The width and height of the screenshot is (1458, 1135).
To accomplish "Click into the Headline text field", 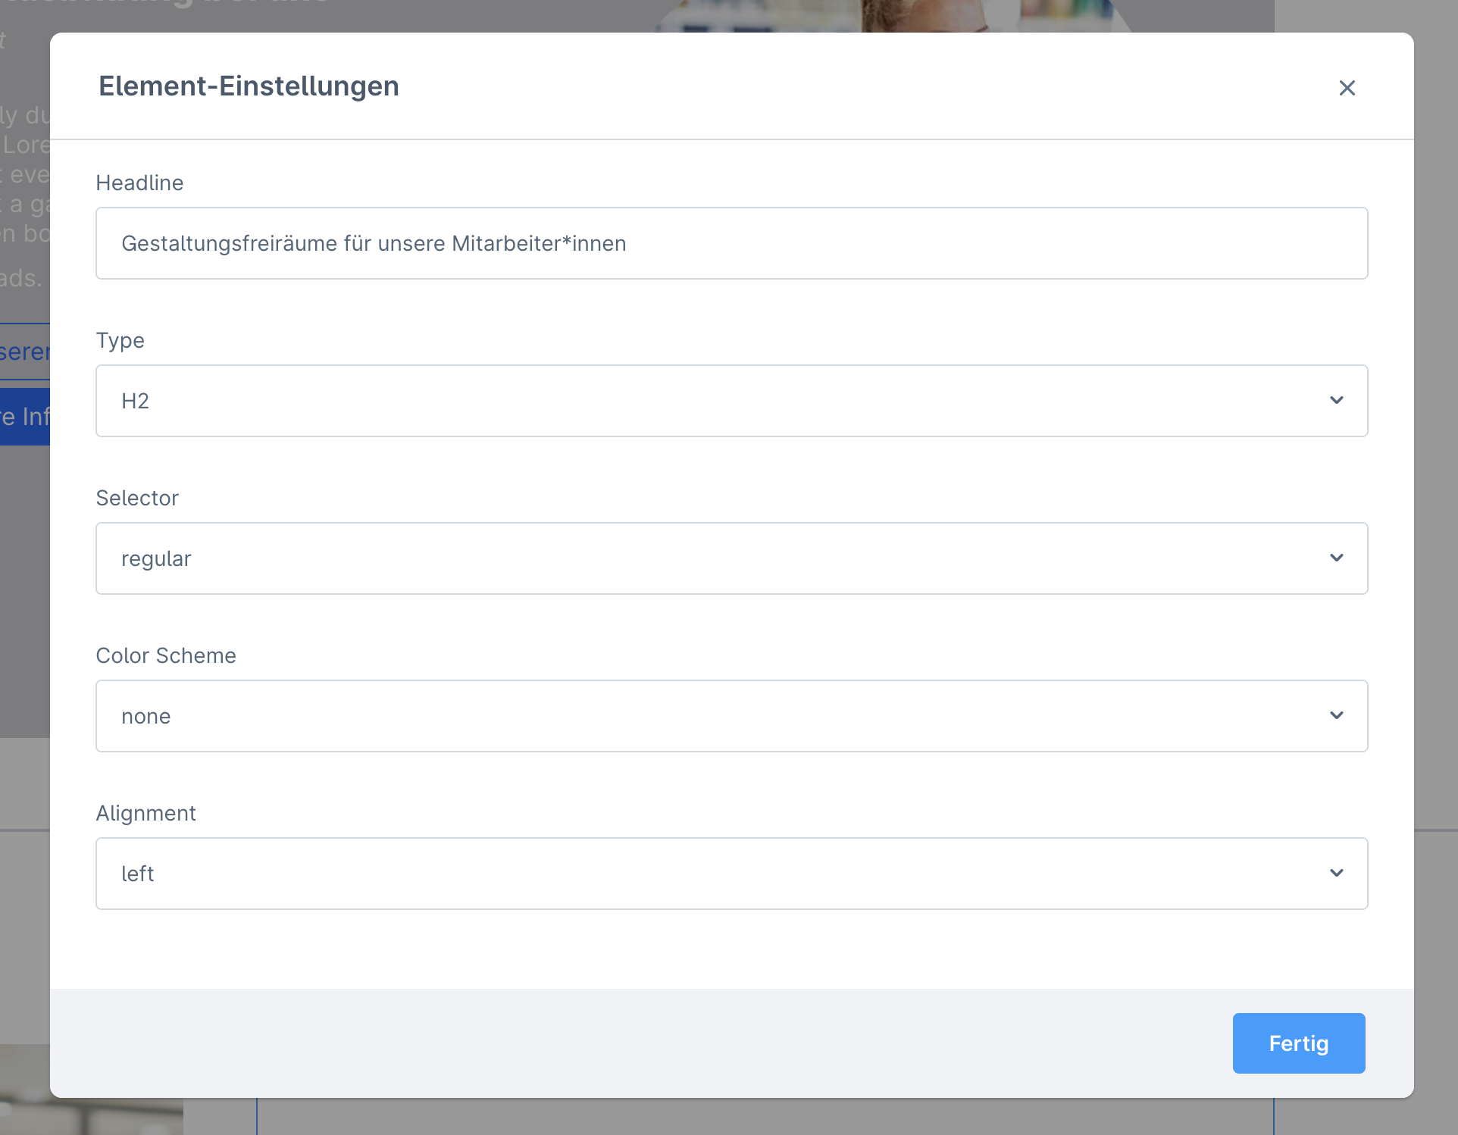I will pyautogui.click(x=731, y=243).
